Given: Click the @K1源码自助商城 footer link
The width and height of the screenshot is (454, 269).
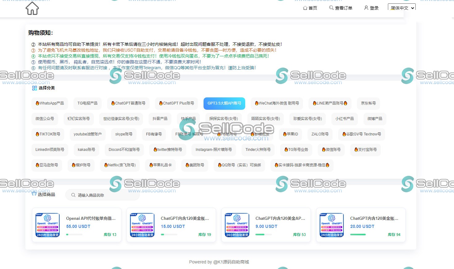Looking at the screenshot, I should point(231,262).
